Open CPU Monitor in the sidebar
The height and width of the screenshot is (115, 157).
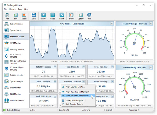click(16, 43)
